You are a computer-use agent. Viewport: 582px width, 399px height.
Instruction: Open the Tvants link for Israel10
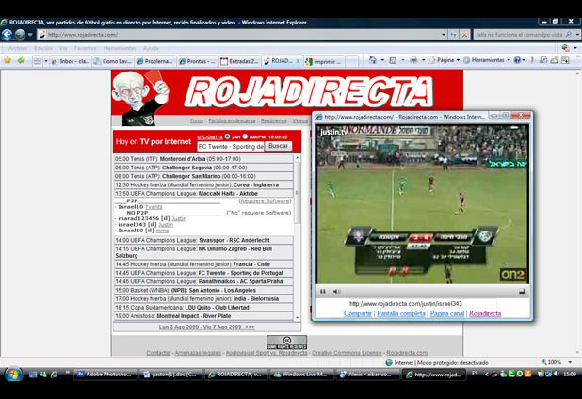click(x=154, y=207)
